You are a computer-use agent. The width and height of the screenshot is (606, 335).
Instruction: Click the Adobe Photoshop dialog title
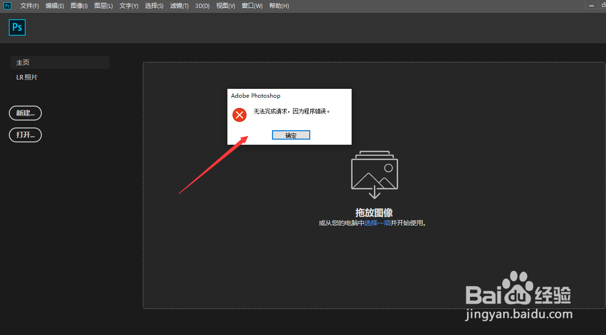point(256,96)
